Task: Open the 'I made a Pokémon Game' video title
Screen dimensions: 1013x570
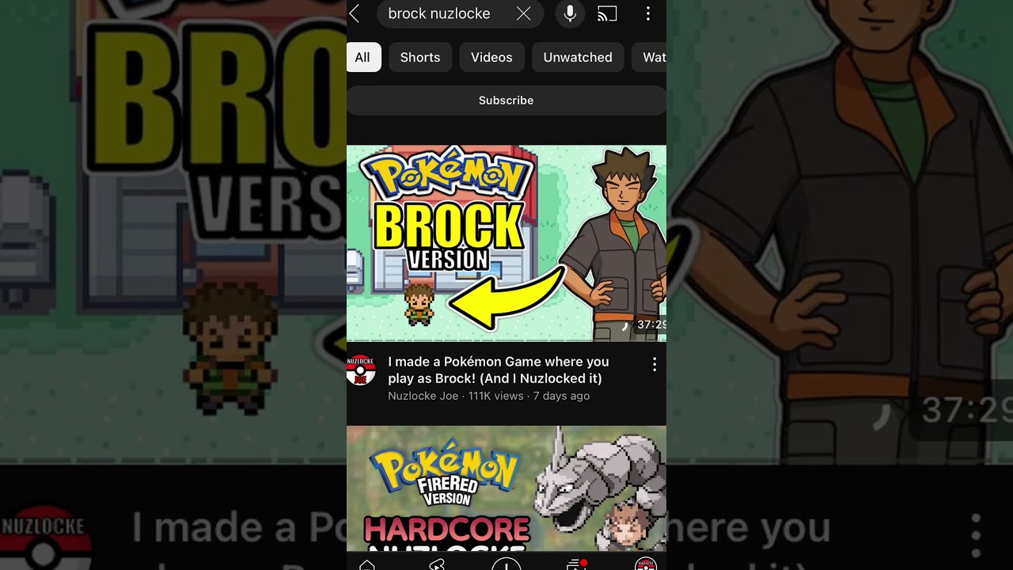Action: 499,370
